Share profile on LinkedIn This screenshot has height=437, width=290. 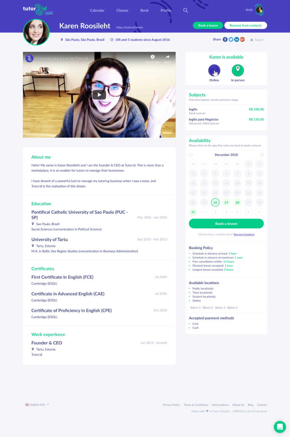[236, 40]
